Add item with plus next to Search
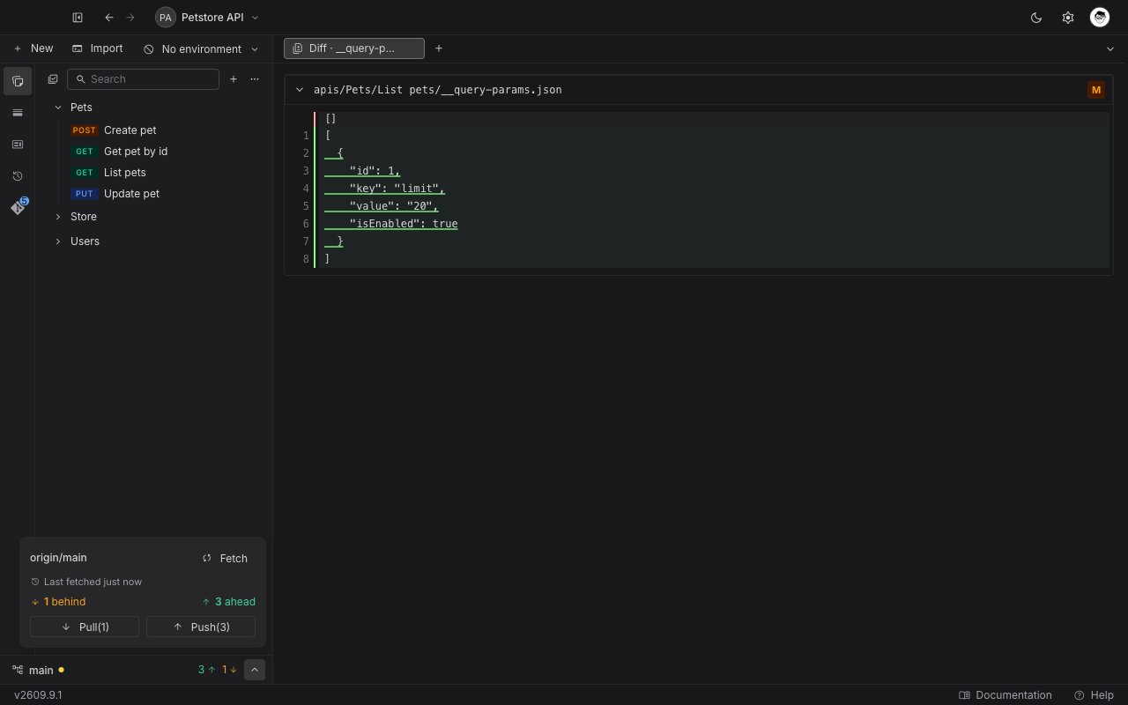The height and width of the screenshot is (705, 1128). pos(234,79)
